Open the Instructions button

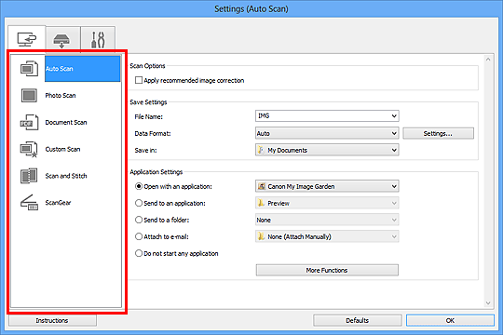coord(52,320)
